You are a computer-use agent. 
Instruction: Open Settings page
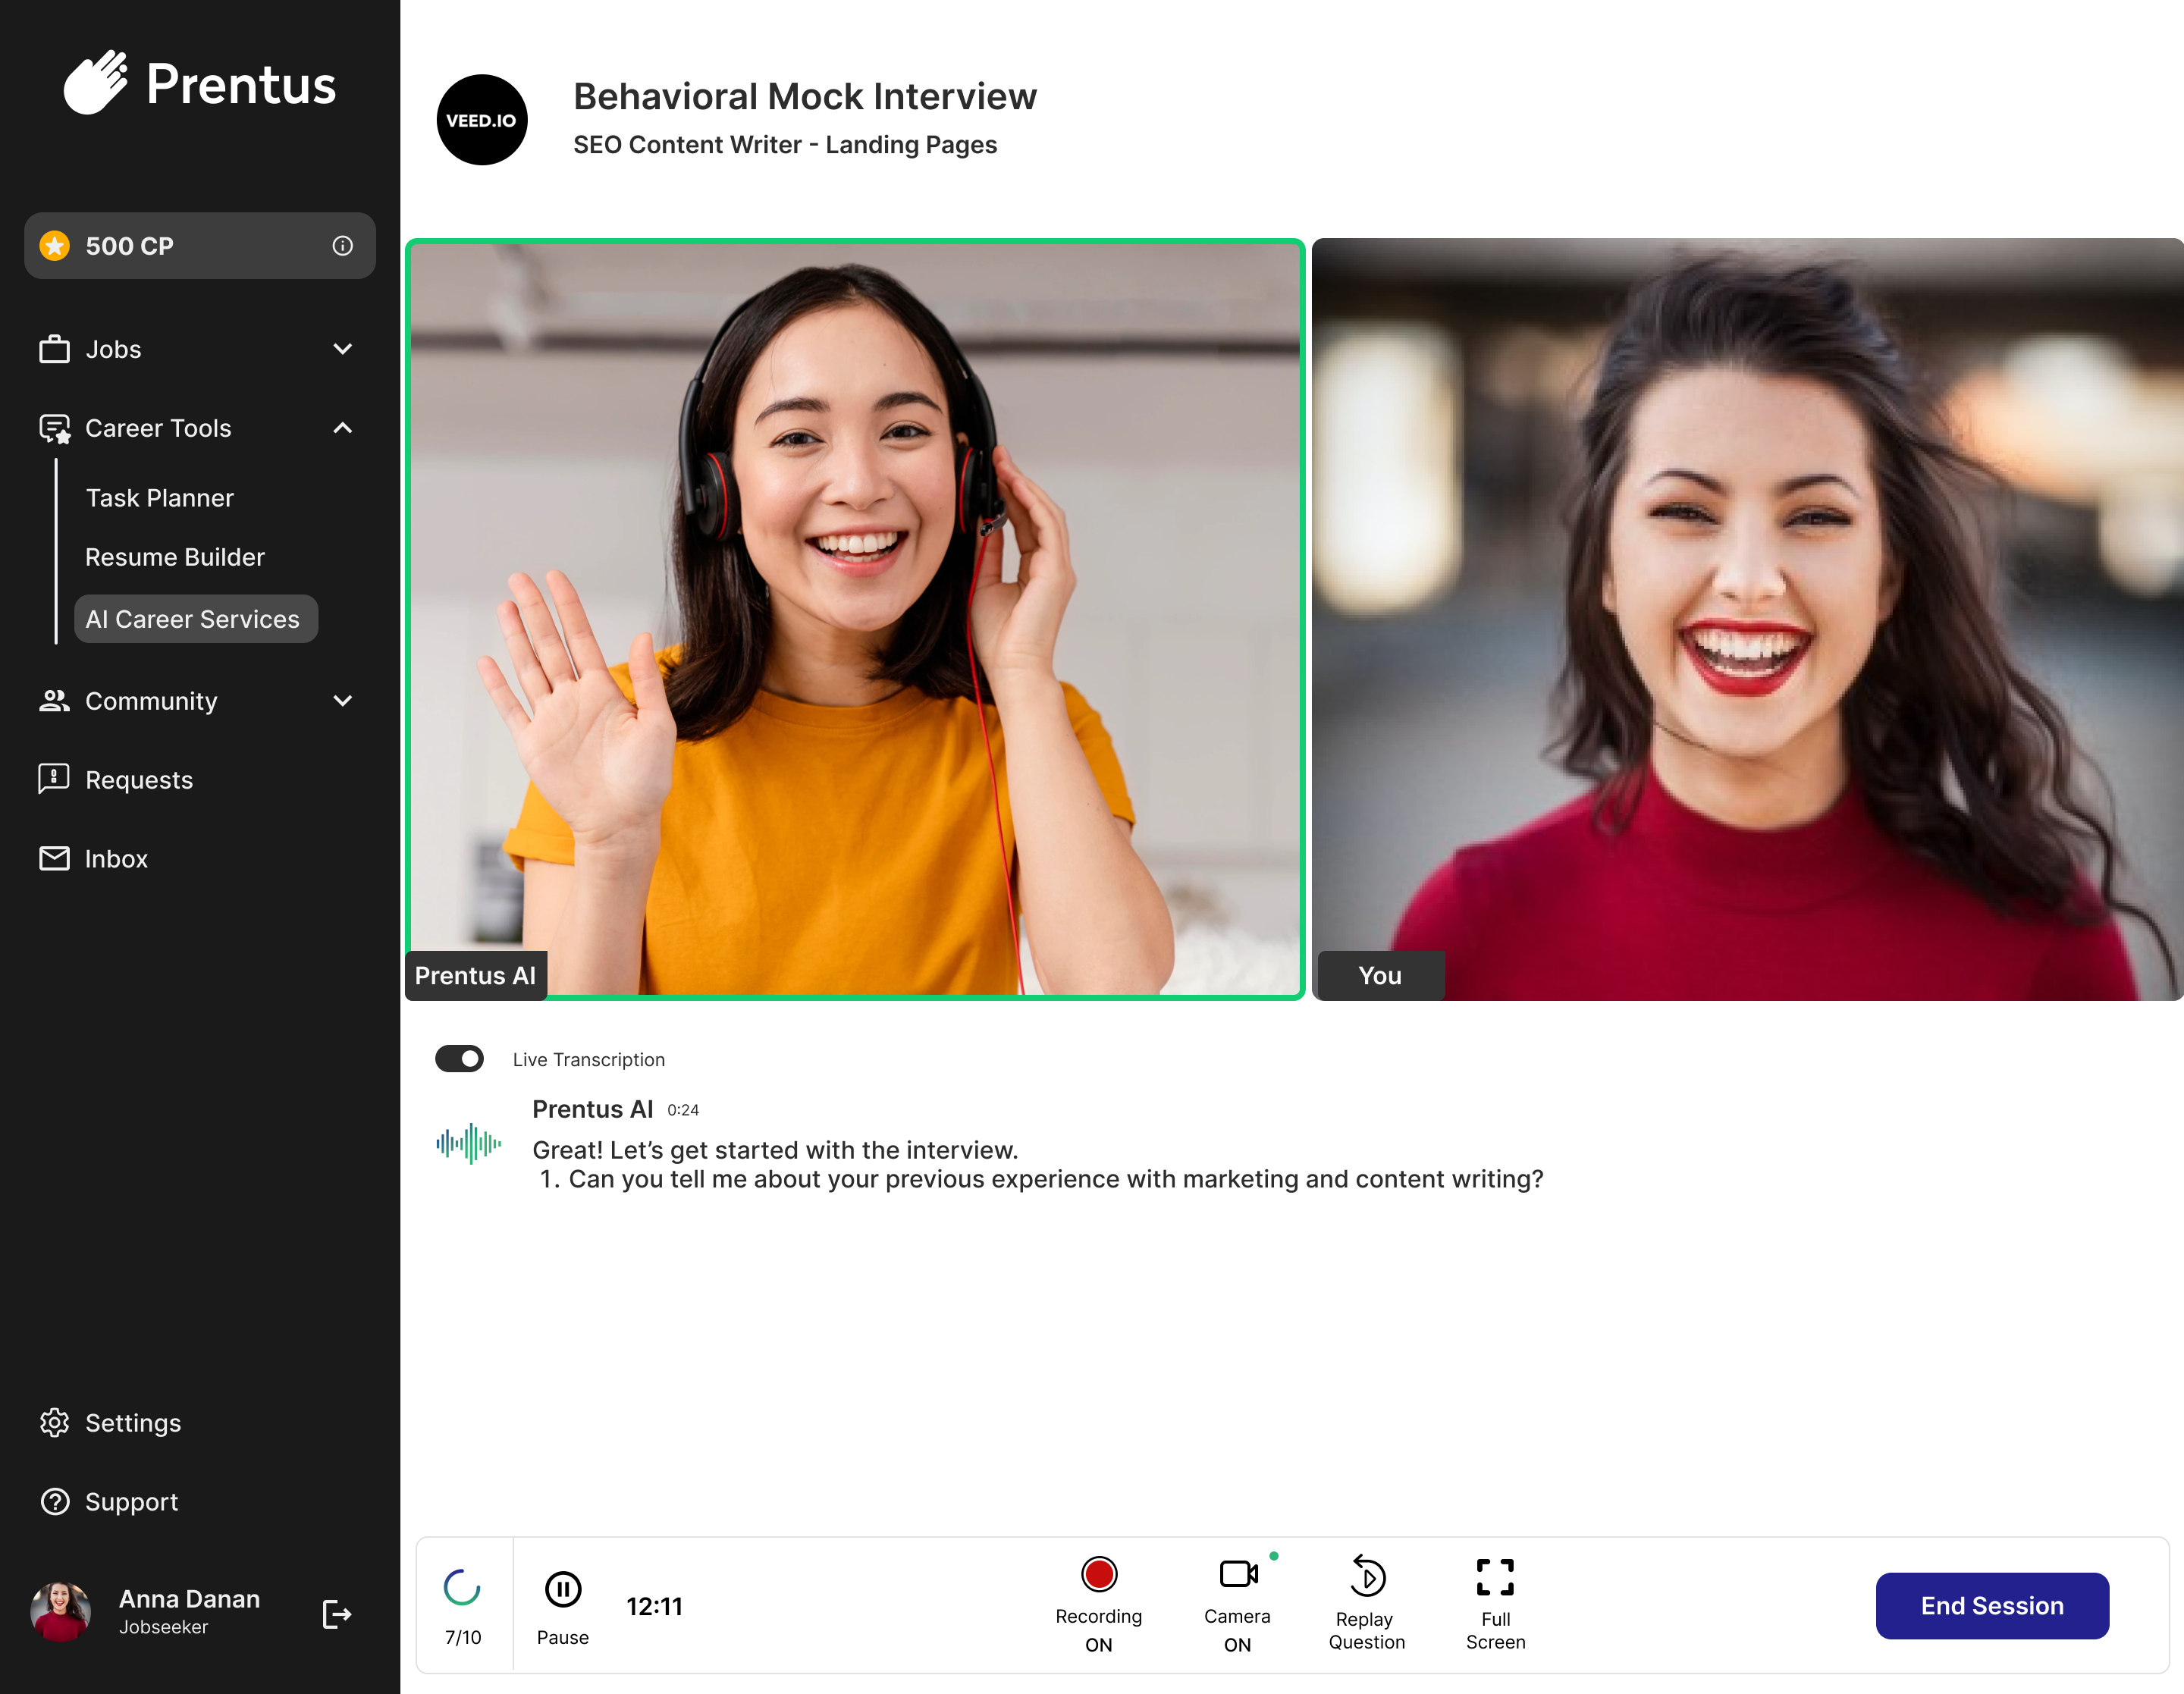point(133,1423)
